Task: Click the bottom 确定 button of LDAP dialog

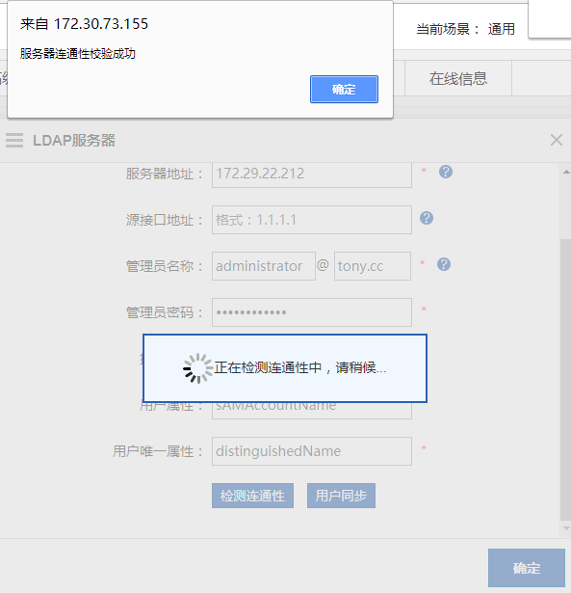Action: pyautogui.click(x=527, y=568)
